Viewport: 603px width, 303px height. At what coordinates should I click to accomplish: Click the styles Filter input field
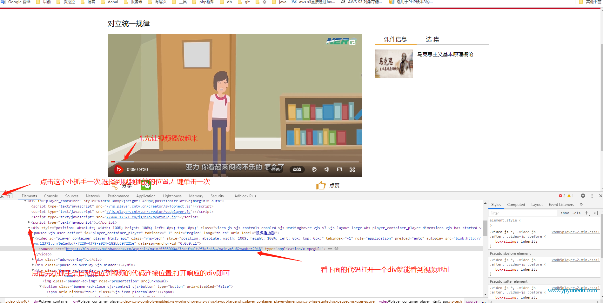[523, 213]
